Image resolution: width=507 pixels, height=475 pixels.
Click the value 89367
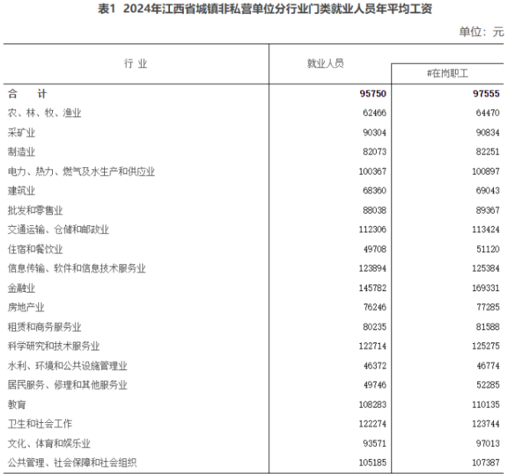[x=488, y=210]
